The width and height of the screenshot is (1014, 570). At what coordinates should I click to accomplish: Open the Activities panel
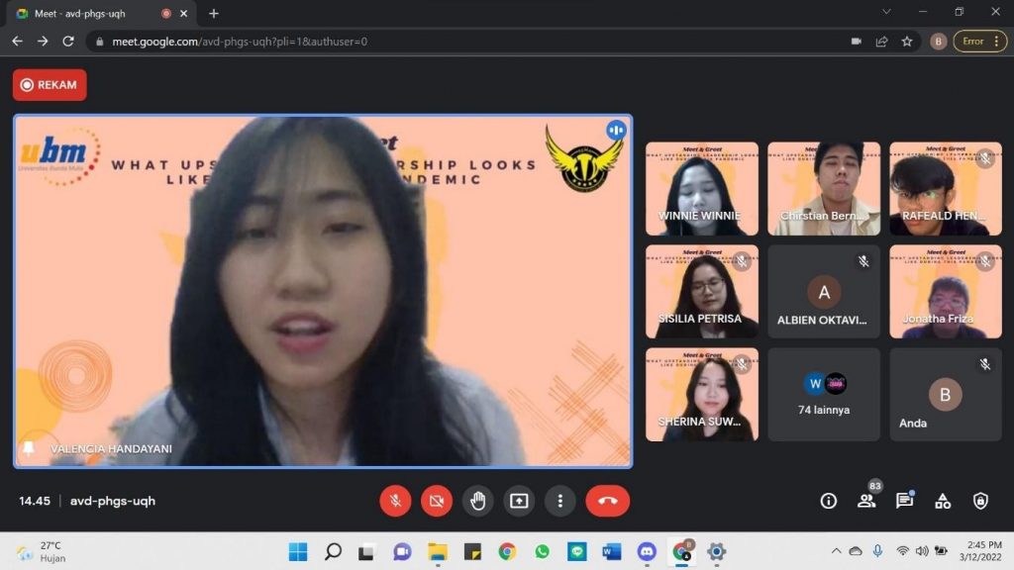click(x=943, y=501)
